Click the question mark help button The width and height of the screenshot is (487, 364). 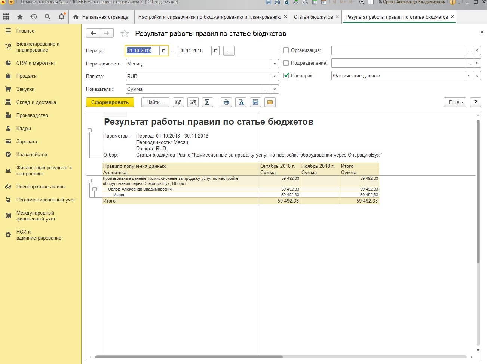coord(475,102)
